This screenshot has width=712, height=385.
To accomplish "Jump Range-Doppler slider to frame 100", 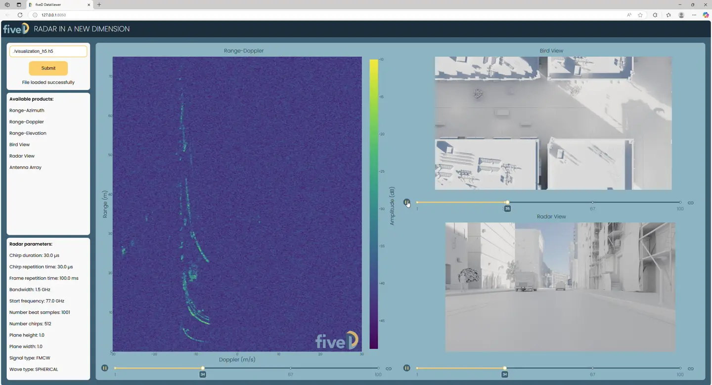I will 378,368.
